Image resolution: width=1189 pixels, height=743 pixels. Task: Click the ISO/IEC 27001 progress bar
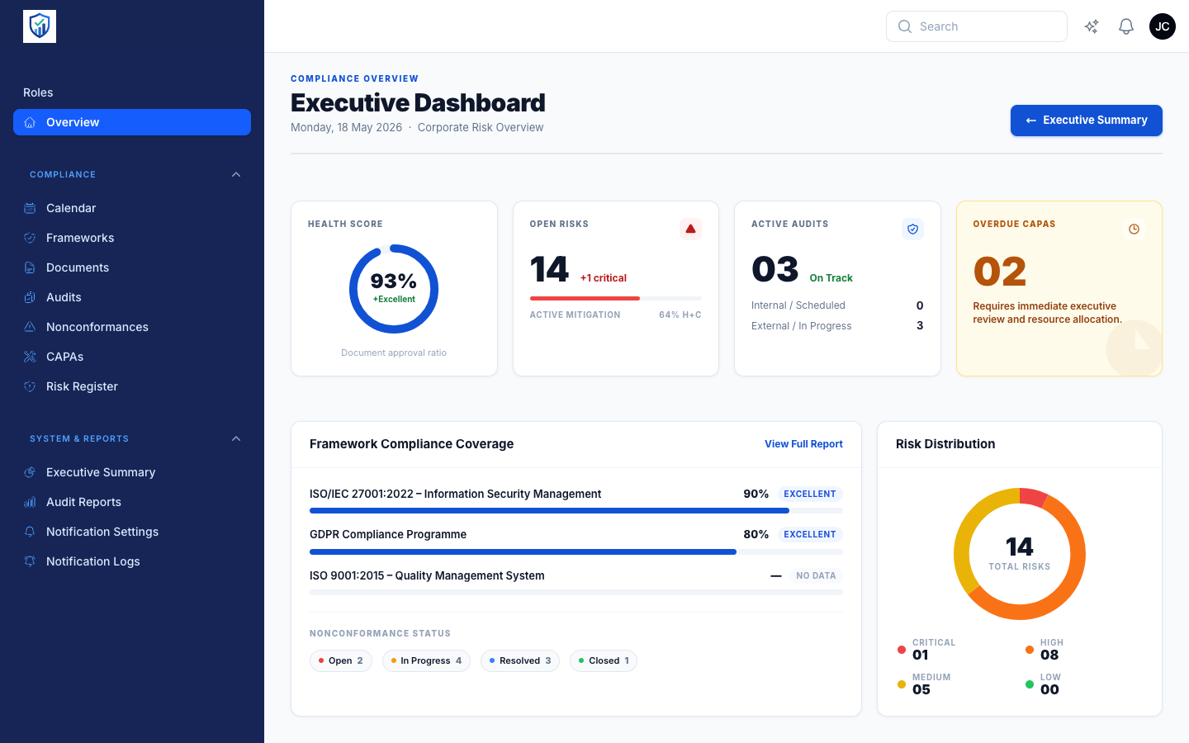coord(576,511)
